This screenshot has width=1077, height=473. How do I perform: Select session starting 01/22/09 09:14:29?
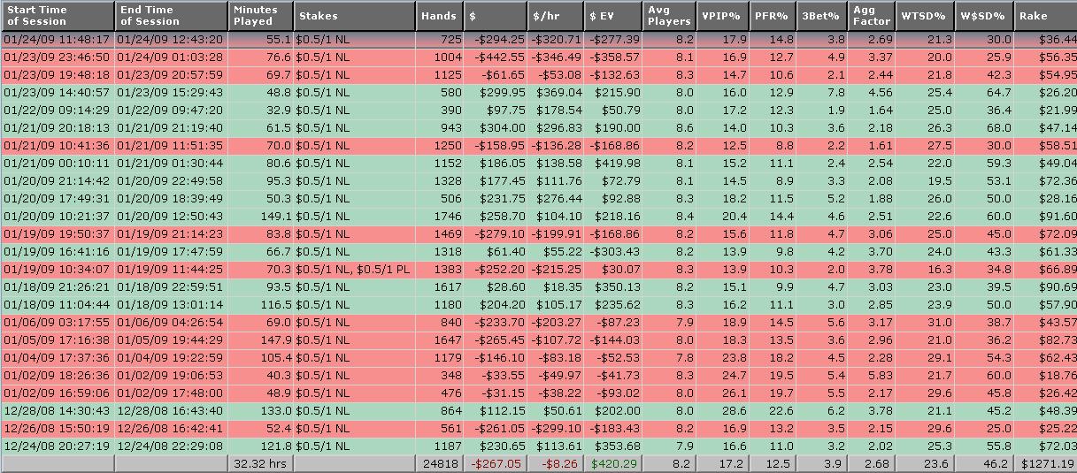coord(538,111)
